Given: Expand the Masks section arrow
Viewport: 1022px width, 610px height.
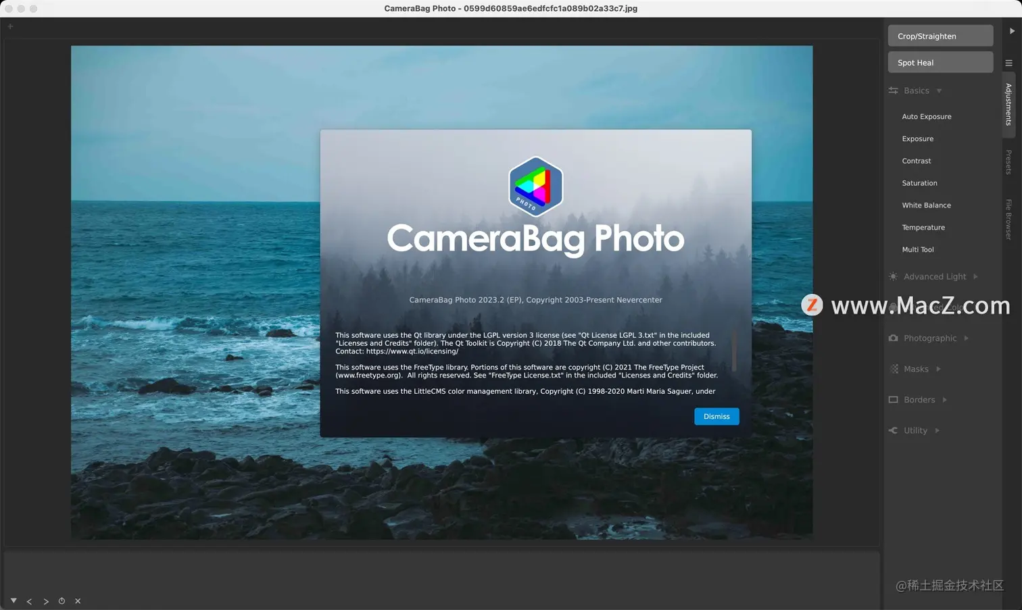Looking at the screenshot, I should pyautogui.click(x=938, y=369).
